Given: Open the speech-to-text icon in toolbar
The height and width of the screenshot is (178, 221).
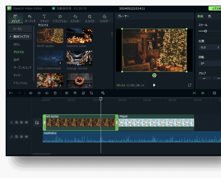Looking at the screenshot, I should click(103, 93).
